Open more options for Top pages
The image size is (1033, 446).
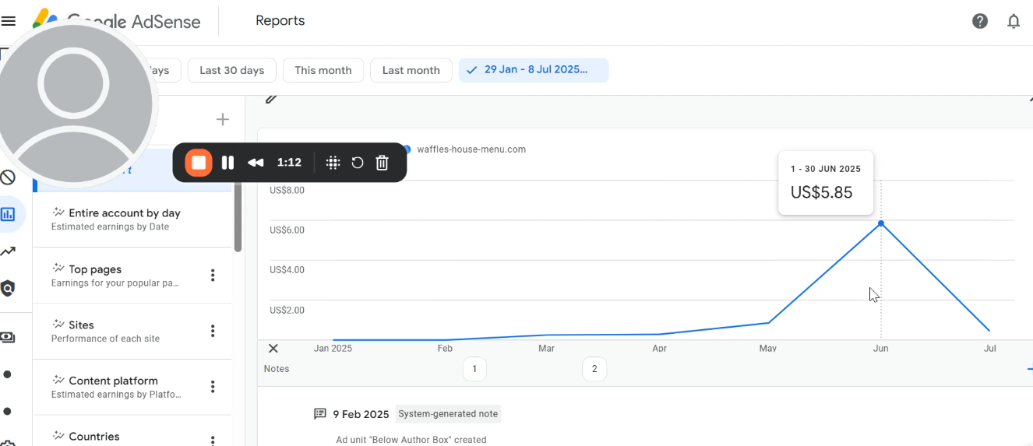click(213, 276)
